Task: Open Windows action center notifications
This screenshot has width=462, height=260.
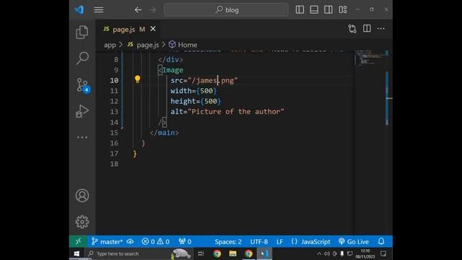Action: [x=383, y=253]
